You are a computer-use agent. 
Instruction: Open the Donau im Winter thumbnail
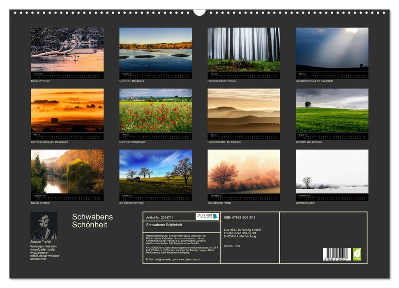point(67,50)
